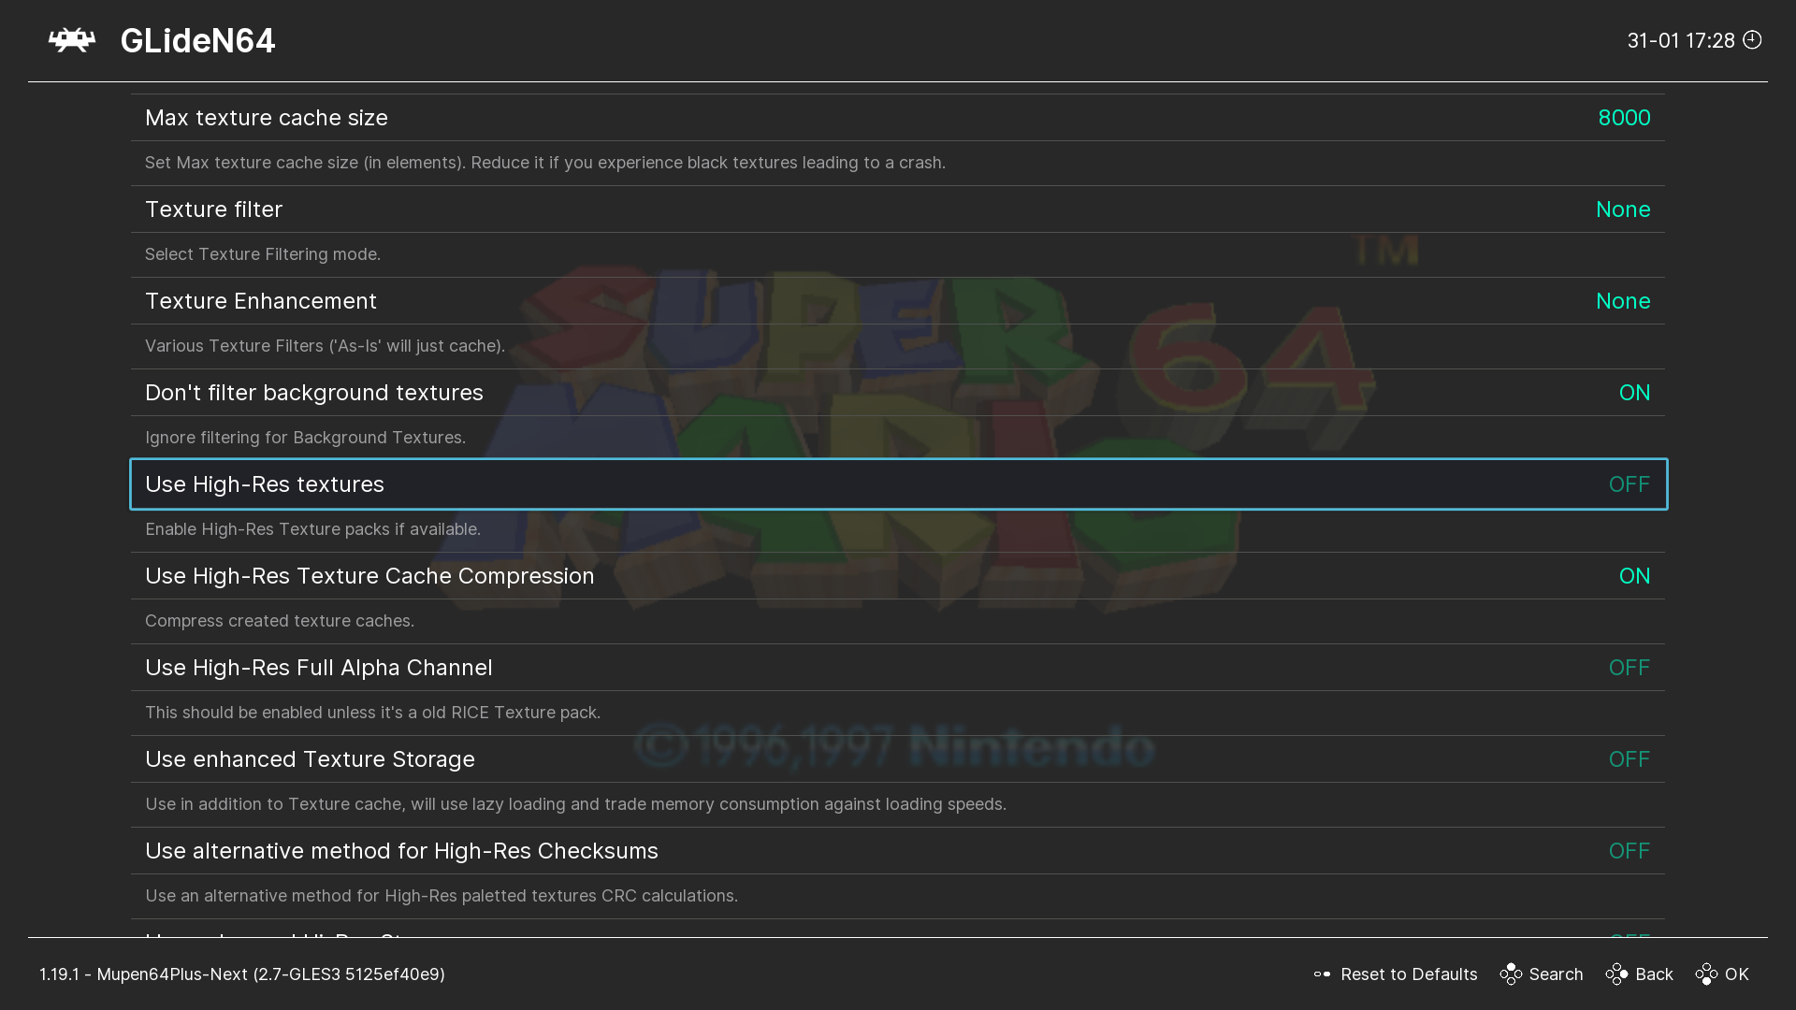Click the Back gamepad button icon
The image size is (1796, 1010).
1616,974
